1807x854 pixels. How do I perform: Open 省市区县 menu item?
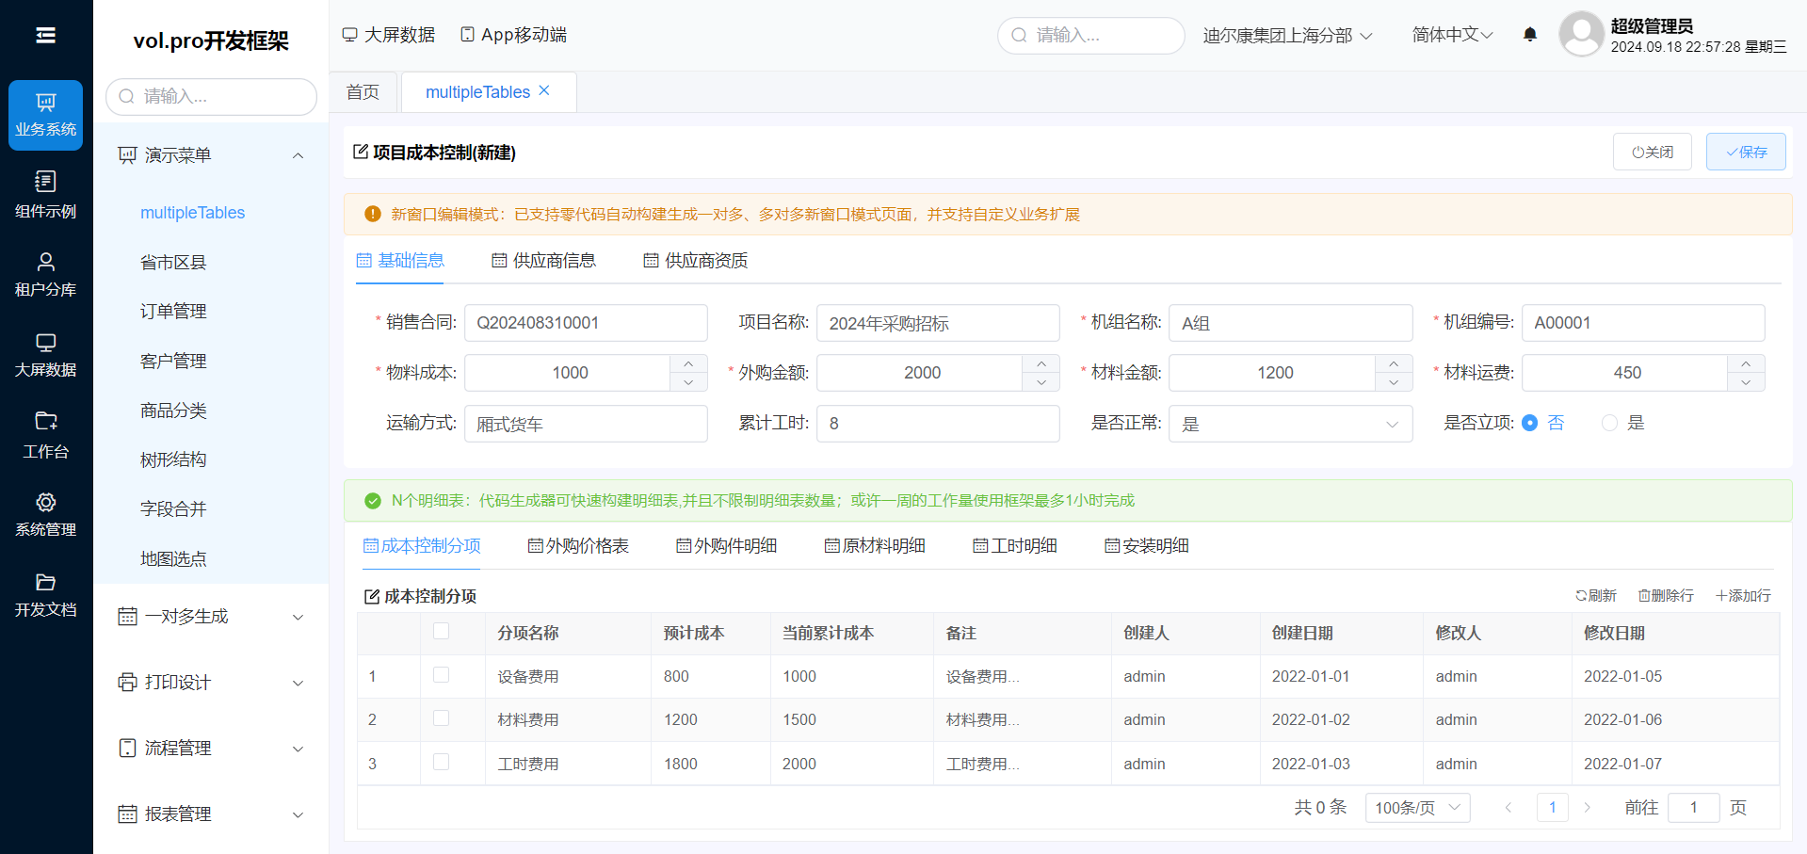[x=173, y=263]
